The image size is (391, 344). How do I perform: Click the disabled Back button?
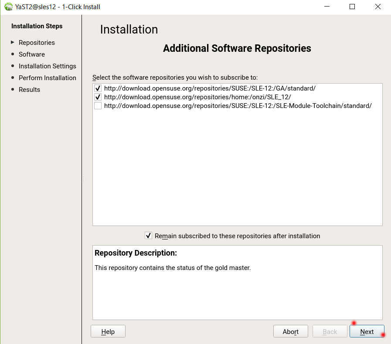coord(330,331)
